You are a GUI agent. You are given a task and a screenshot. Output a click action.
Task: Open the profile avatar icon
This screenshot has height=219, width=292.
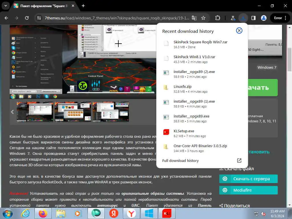[x=263, y=18]
